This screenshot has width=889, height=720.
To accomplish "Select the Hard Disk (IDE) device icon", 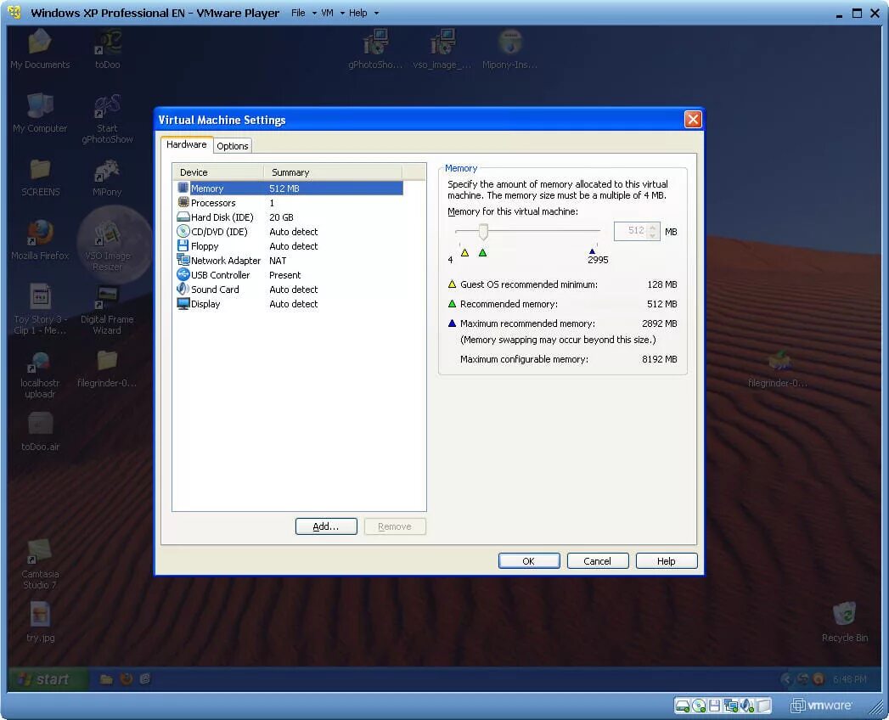I will click(183, 217).
